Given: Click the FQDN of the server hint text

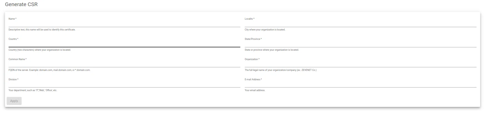Looking at the screenshot, I should tap(49, 70).
